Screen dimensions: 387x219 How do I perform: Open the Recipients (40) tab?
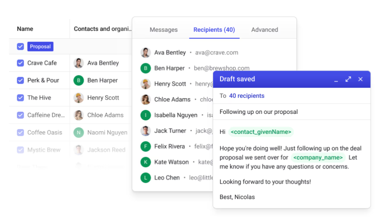[x=214, y=30]
